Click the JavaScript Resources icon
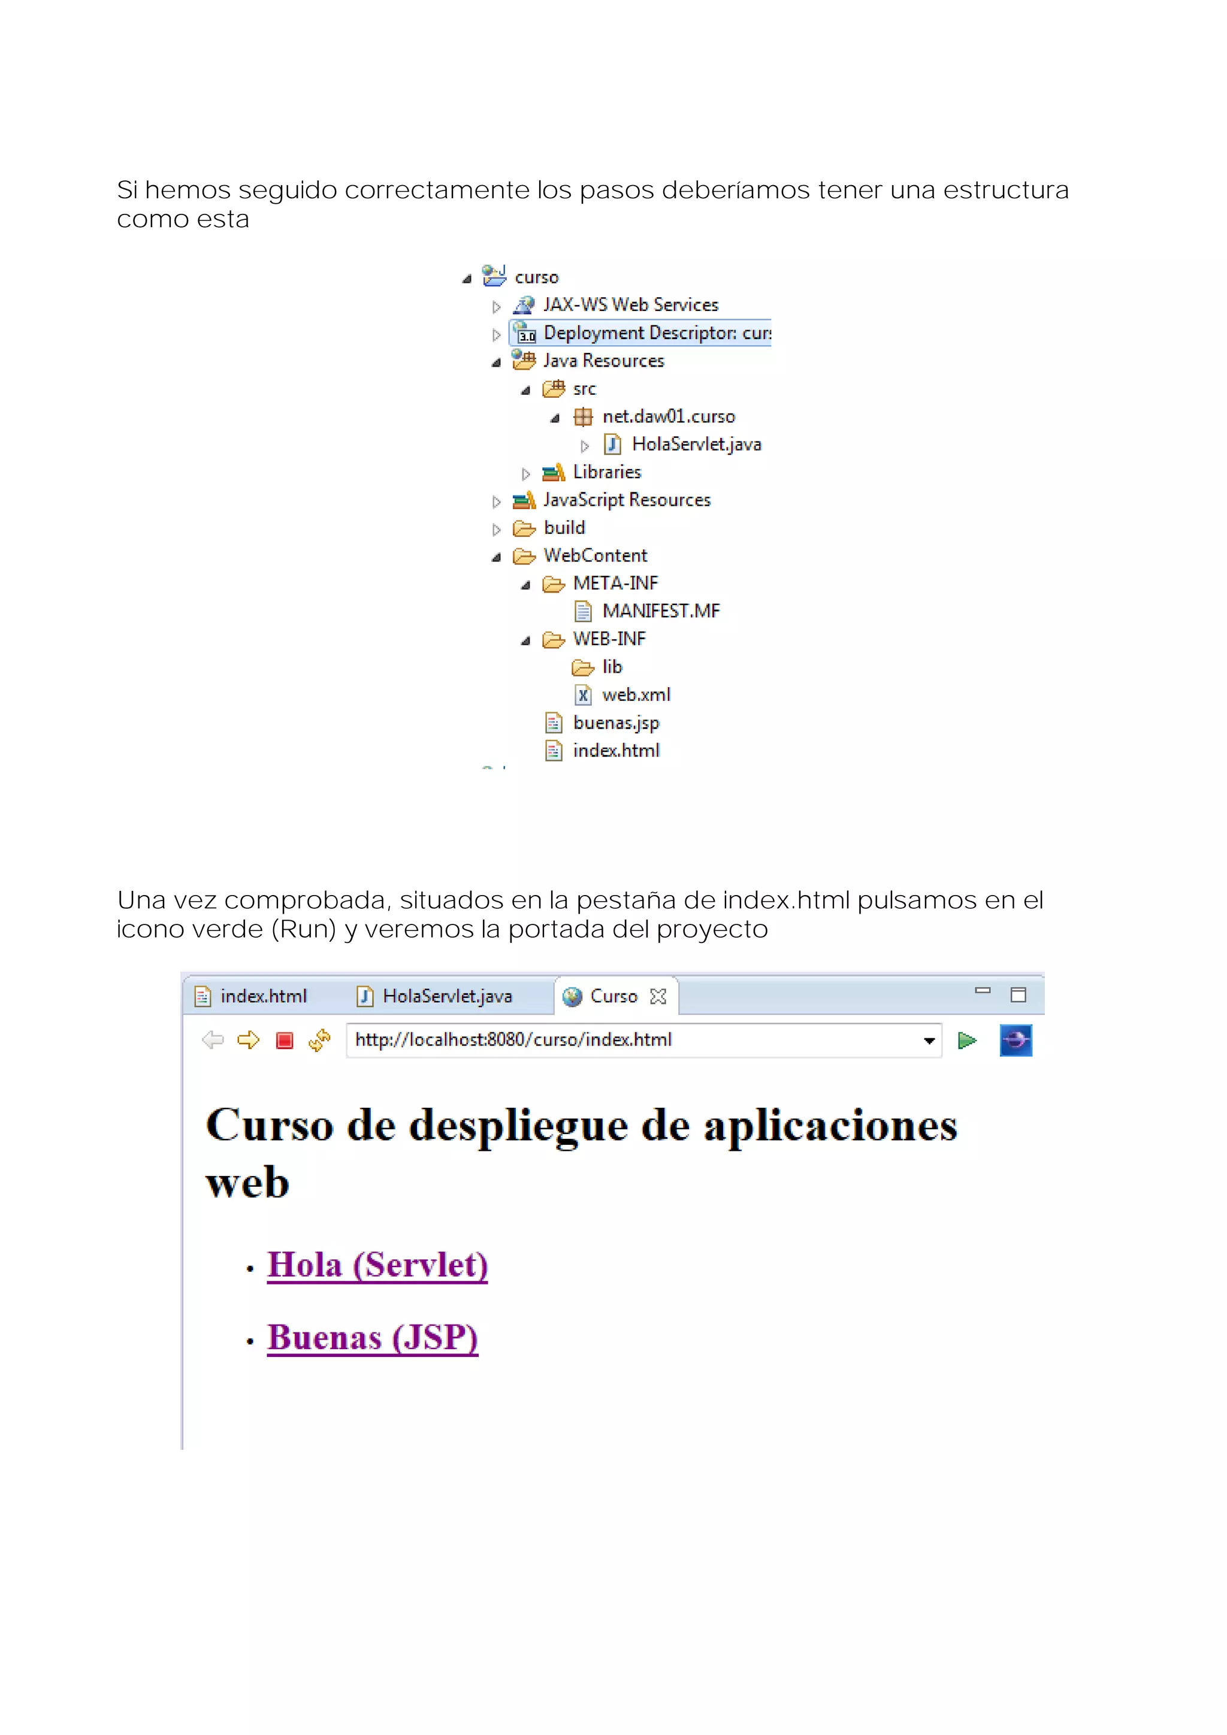The height and width of the screenshot is (1735, 1227). (524, 500)
